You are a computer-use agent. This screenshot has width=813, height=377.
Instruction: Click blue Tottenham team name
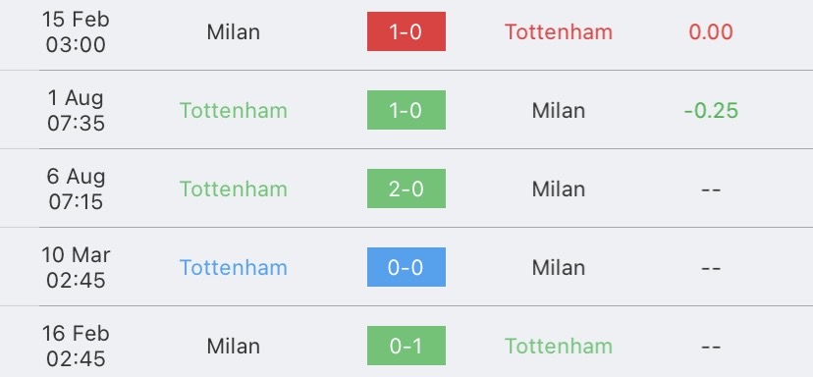tap(234, 268)
